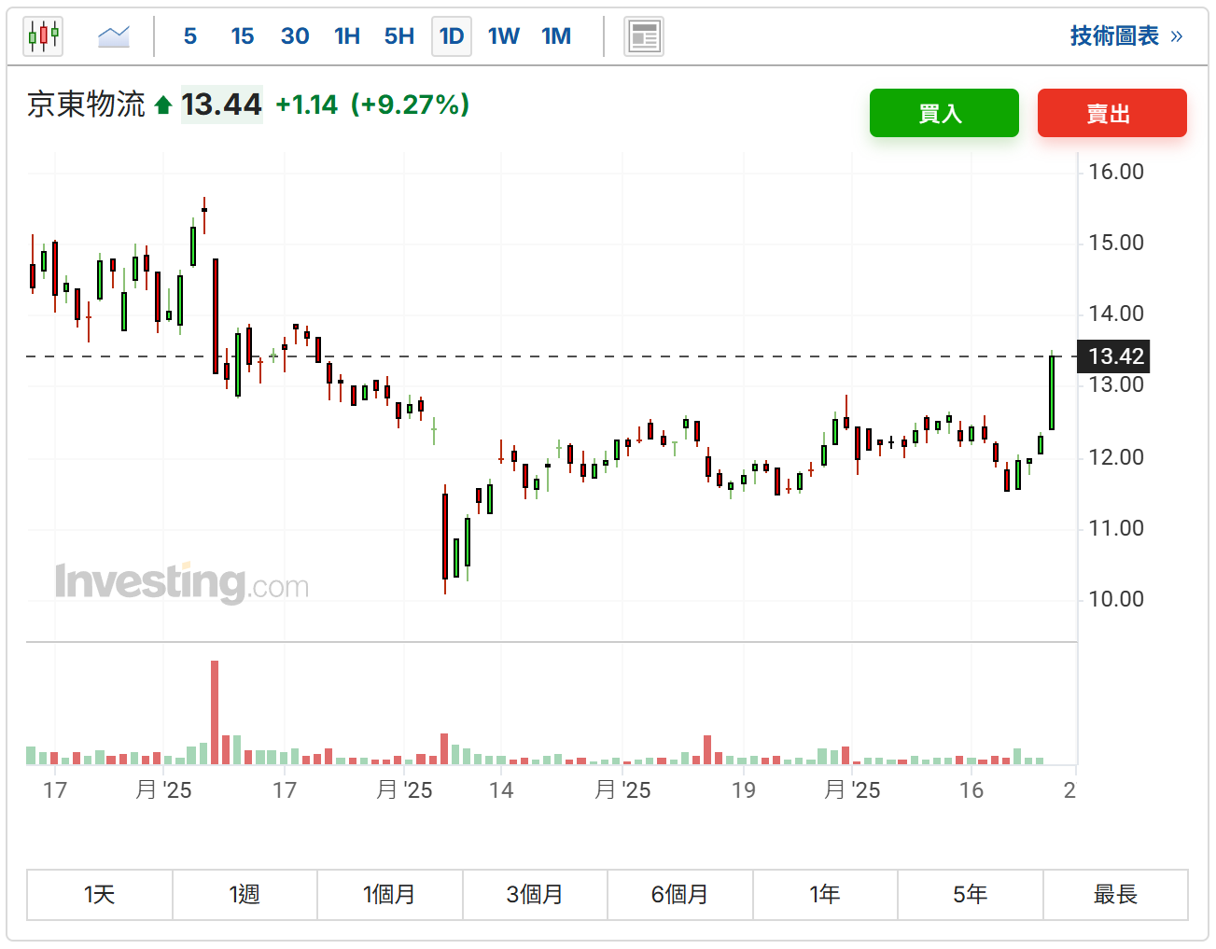The image size is (1216, 949).
Task: Click the 10.00 price axis label
Action: [x=1116, y=599]
